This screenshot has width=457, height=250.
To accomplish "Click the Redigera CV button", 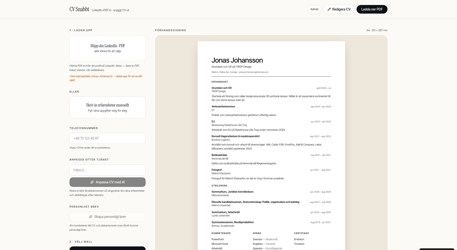I will tap(339, 9).
